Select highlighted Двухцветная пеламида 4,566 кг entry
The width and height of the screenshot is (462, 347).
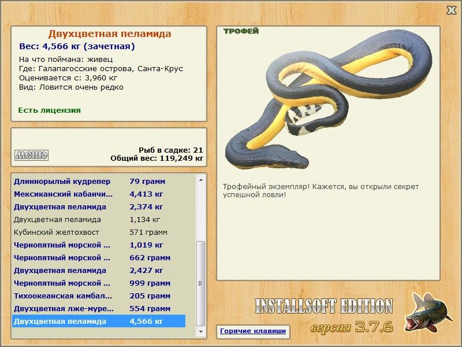(99, 321)
